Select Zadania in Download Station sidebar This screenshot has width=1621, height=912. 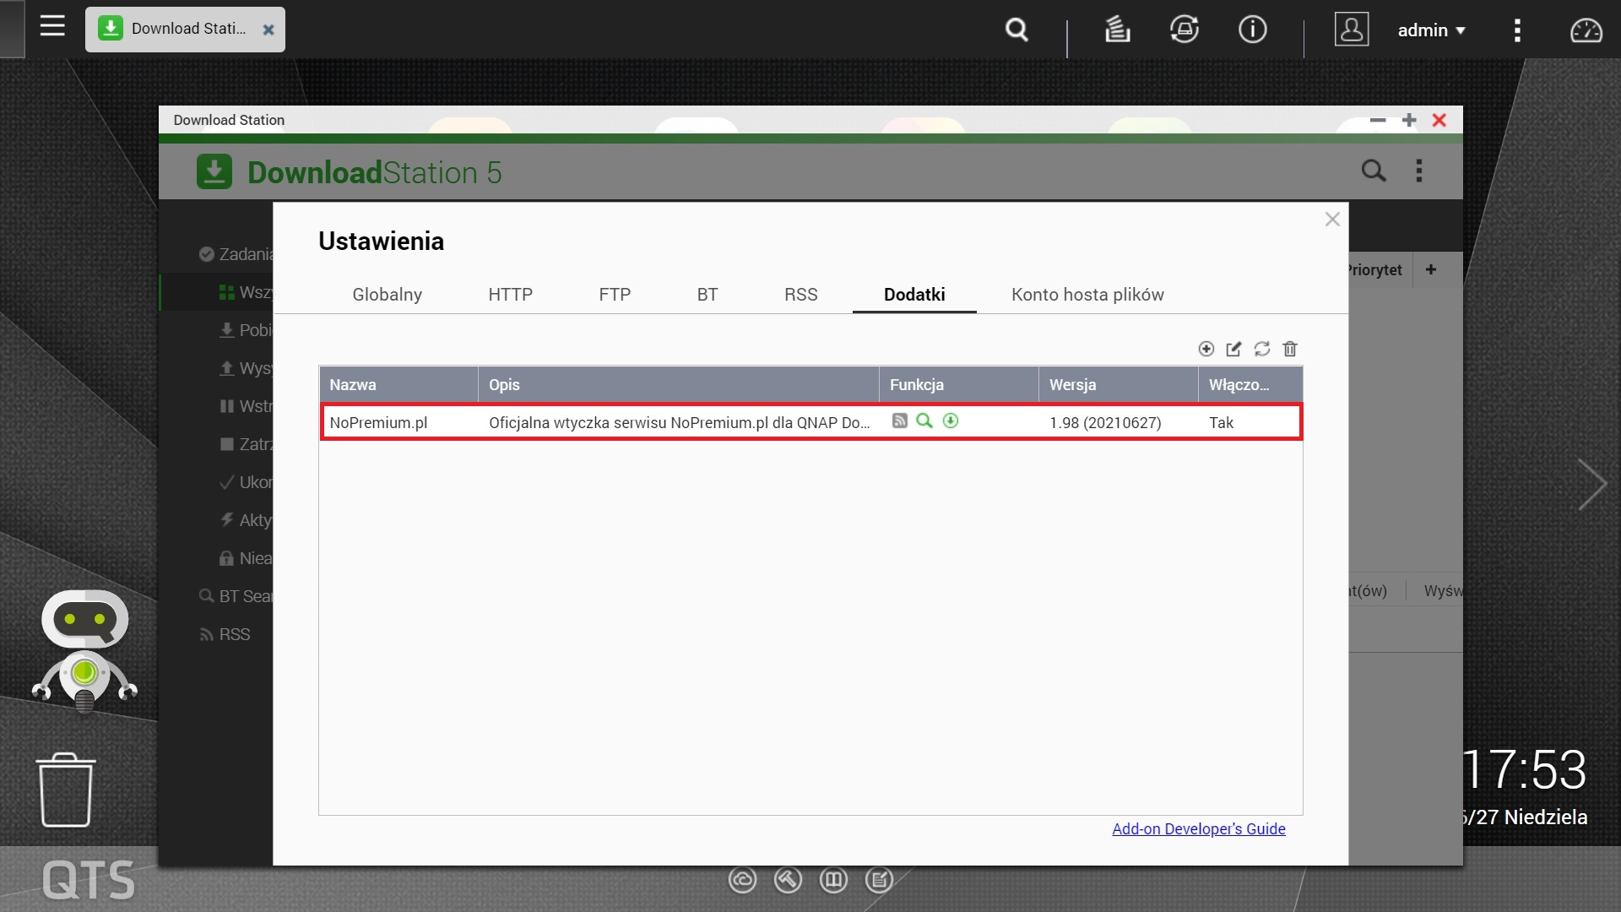pos(236,254)
